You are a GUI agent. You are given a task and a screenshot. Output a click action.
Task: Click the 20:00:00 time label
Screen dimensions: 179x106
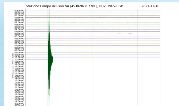click(19, 103)
